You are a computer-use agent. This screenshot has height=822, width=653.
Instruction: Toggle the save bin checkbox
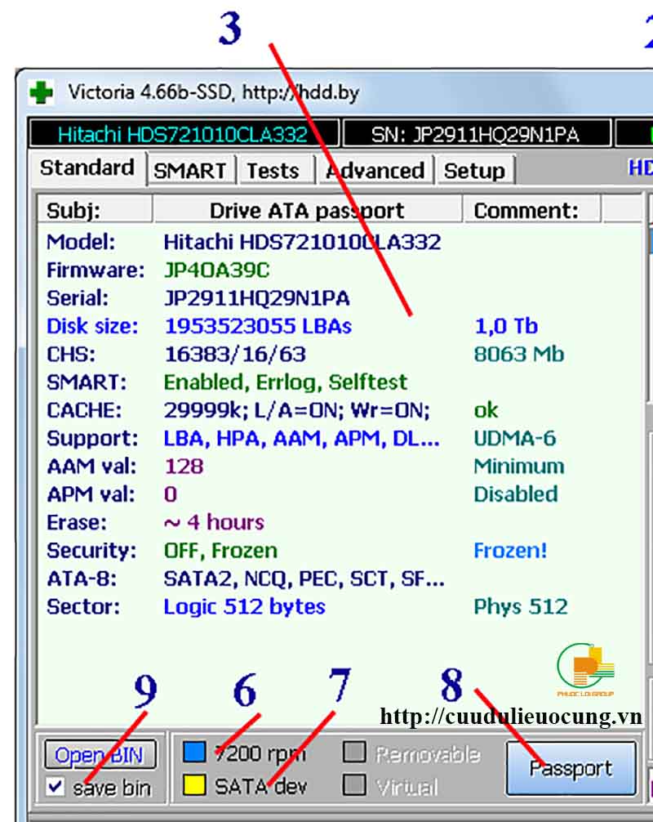tap(56, 787)
